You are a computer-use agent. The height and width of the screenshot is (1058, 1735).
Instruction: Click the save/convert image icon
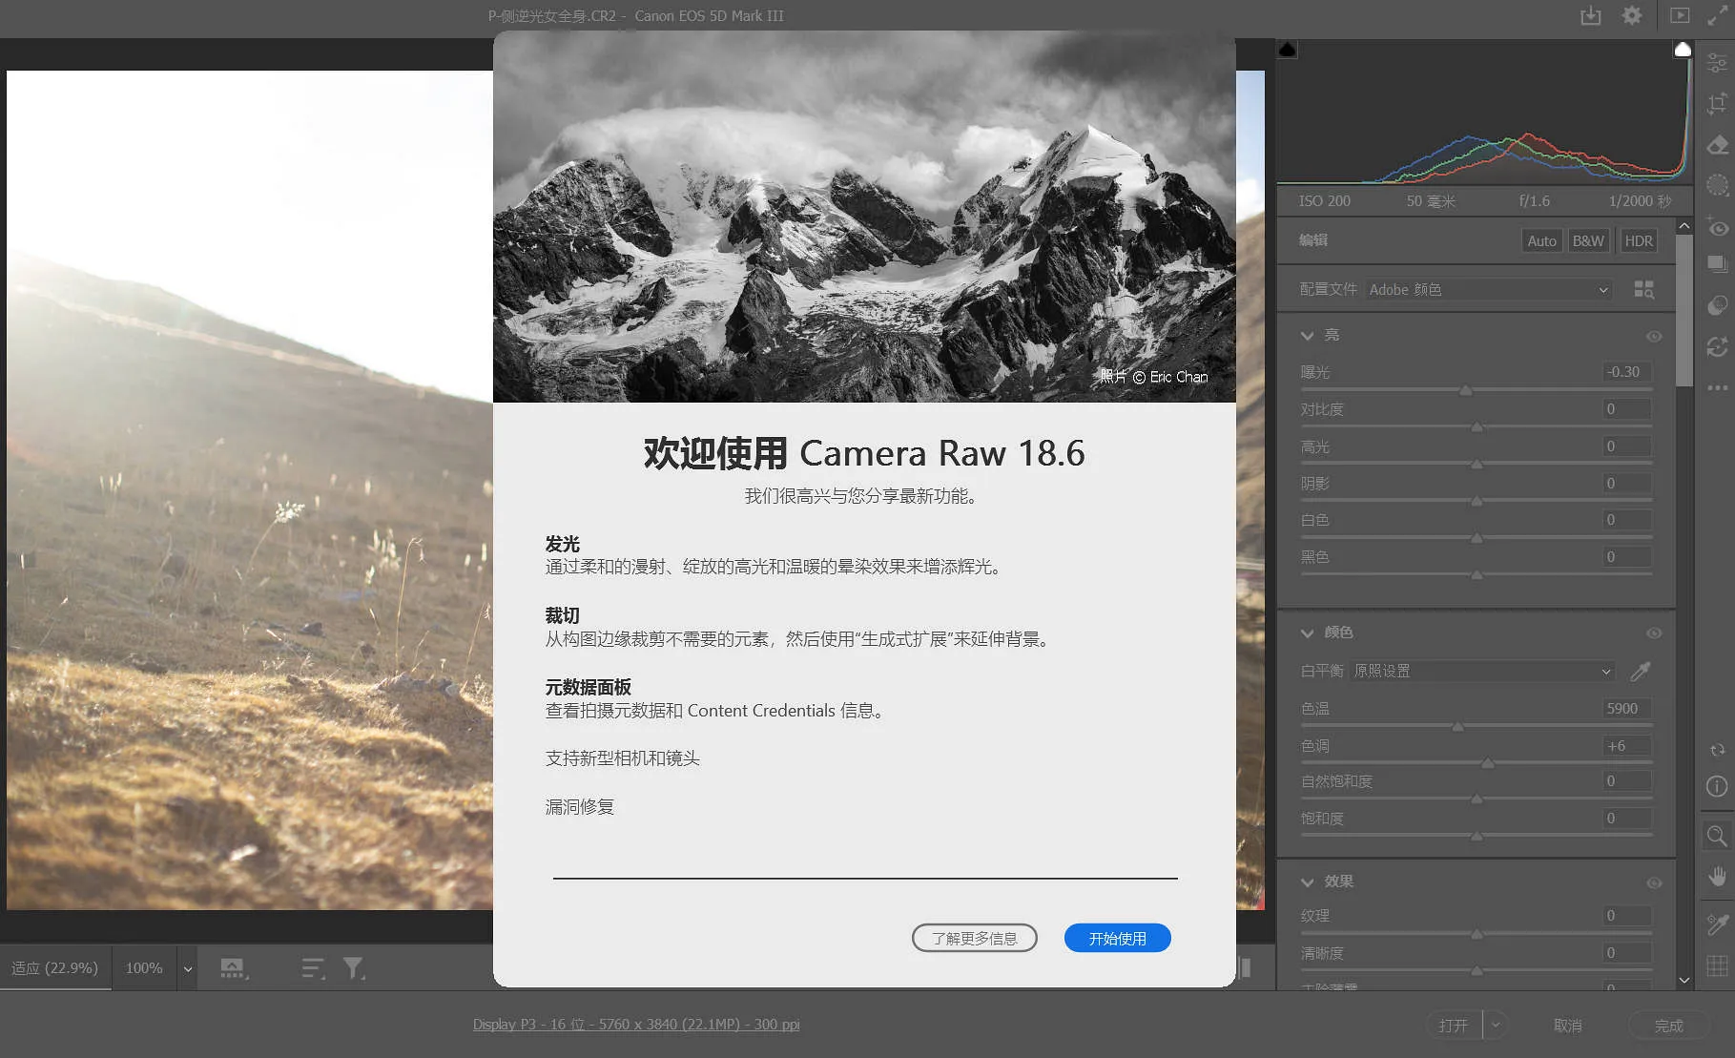pos(1591,15)
